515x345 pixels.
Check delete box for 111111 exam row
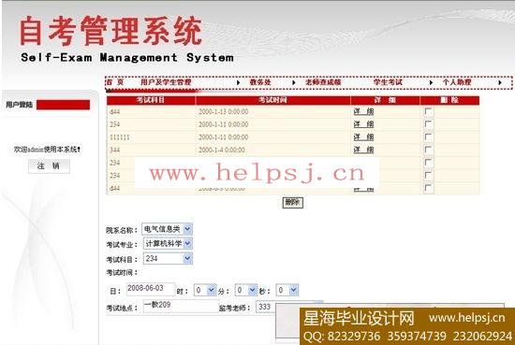coord(429,137)
